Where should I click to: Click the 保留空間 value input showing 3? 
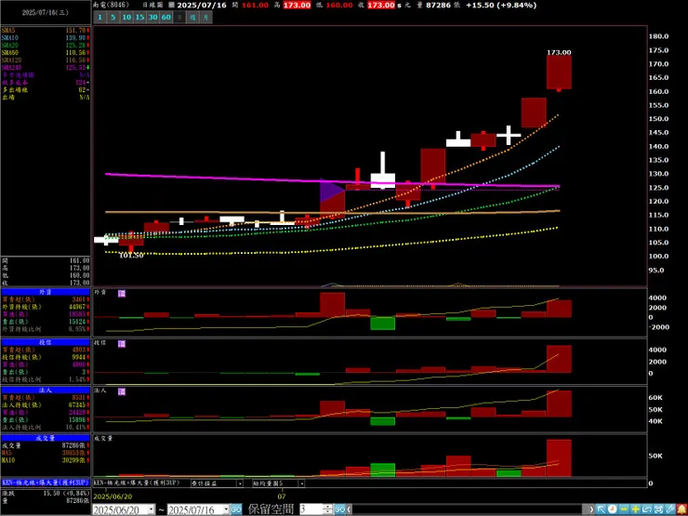coord(311,509)
